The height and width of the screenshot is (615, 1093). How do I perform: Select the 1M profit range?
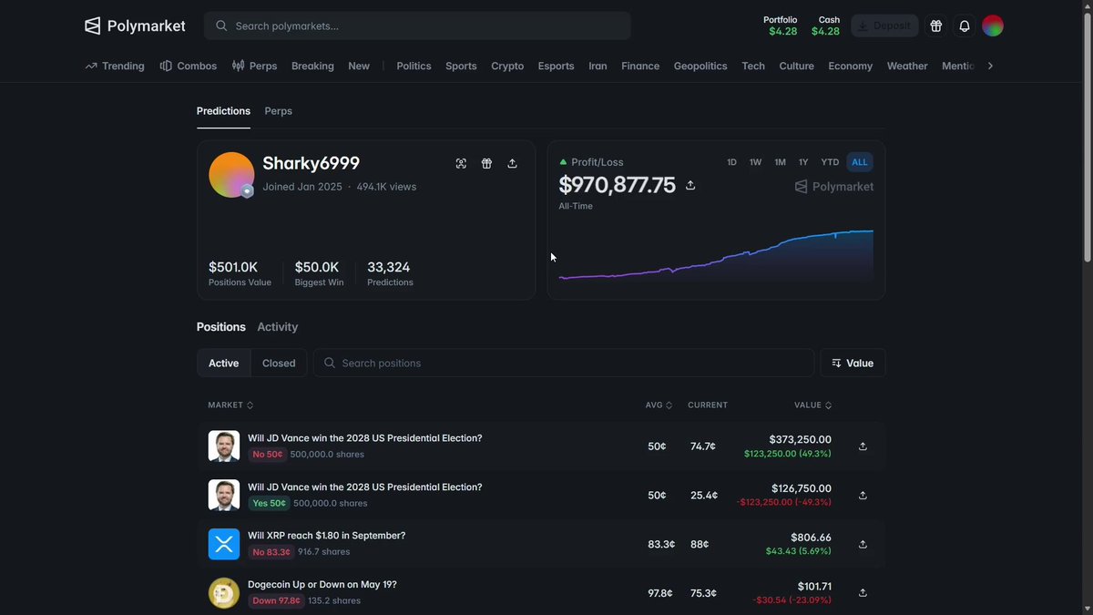click(x=780, y=162)
